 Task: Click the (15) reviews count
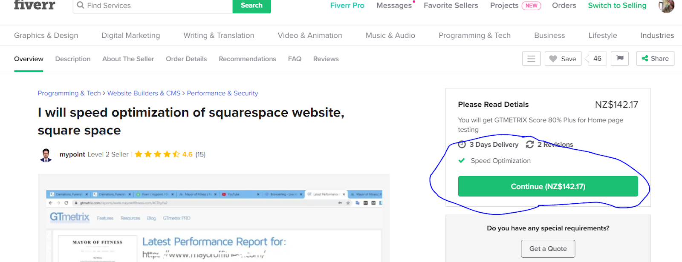pyautogui.click(x=200, y=154)
